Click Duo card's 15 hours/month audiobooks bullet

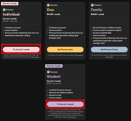tap(66, 36)
